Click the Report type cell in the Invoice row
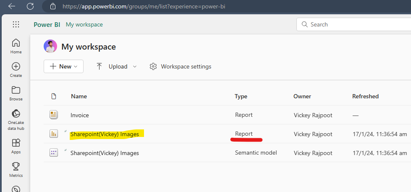411x192 pixels. click(x=244, y=115)
